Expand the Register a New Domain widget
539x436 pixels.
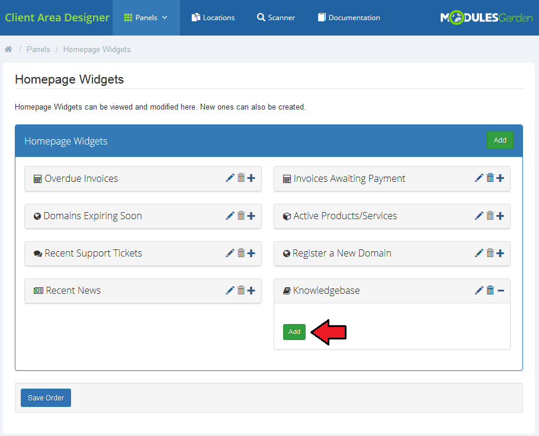point(500,254)
